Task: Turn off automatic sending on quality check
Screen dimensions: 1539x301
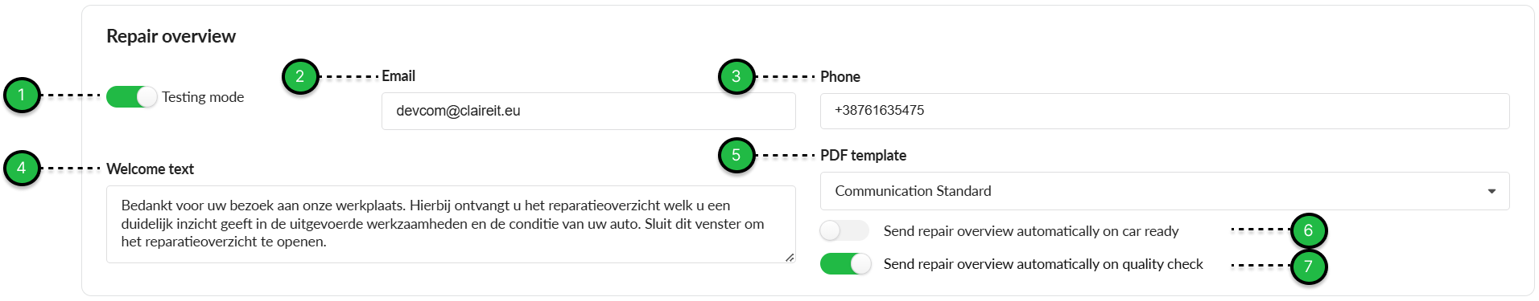Action: pyautogui.click(x=845, y=264)
